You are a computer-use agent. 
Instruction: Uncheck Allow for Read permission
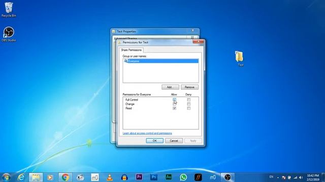tap(174, 108)
